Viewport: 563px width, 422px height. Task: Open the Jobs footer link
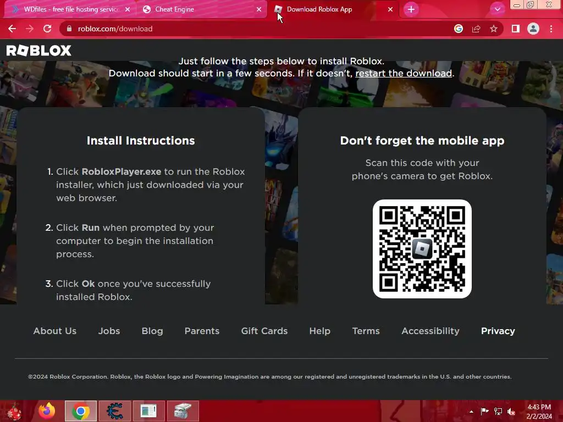tap(109, 331)
